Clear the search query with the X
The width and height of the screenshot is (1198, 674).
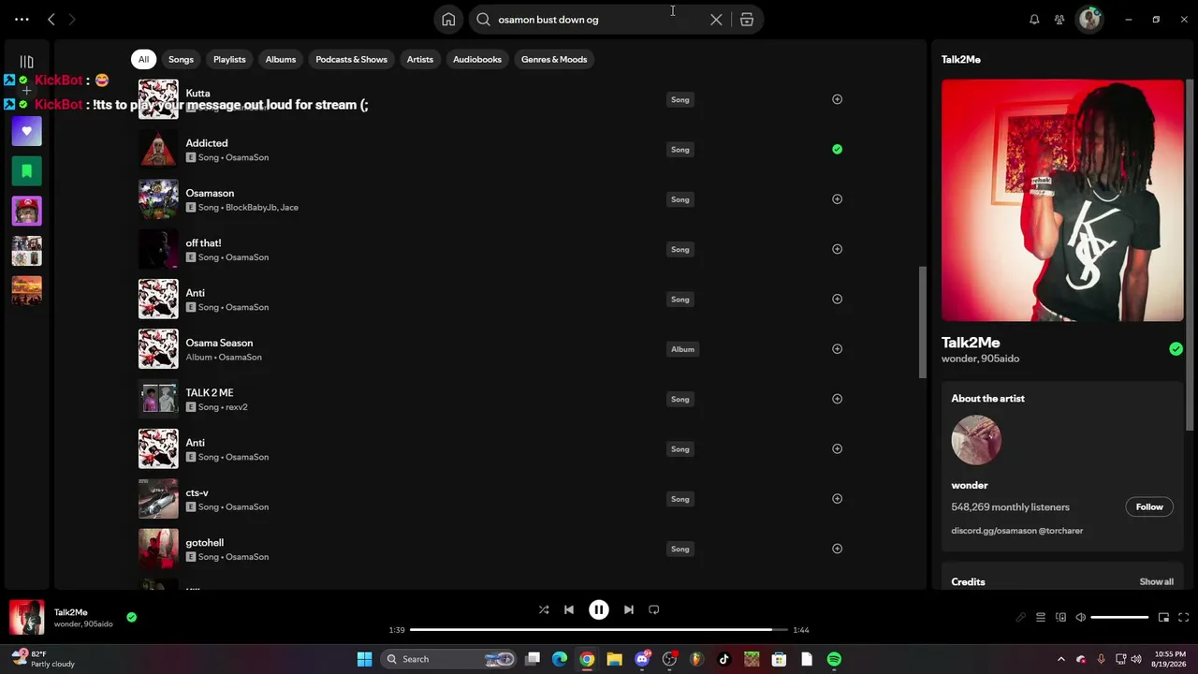pos(716,19)
